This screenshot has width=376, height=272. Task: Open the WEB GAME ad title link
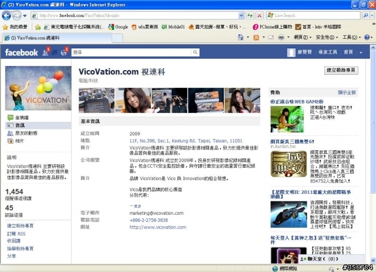pyautogui.click(x=297, y=102)
